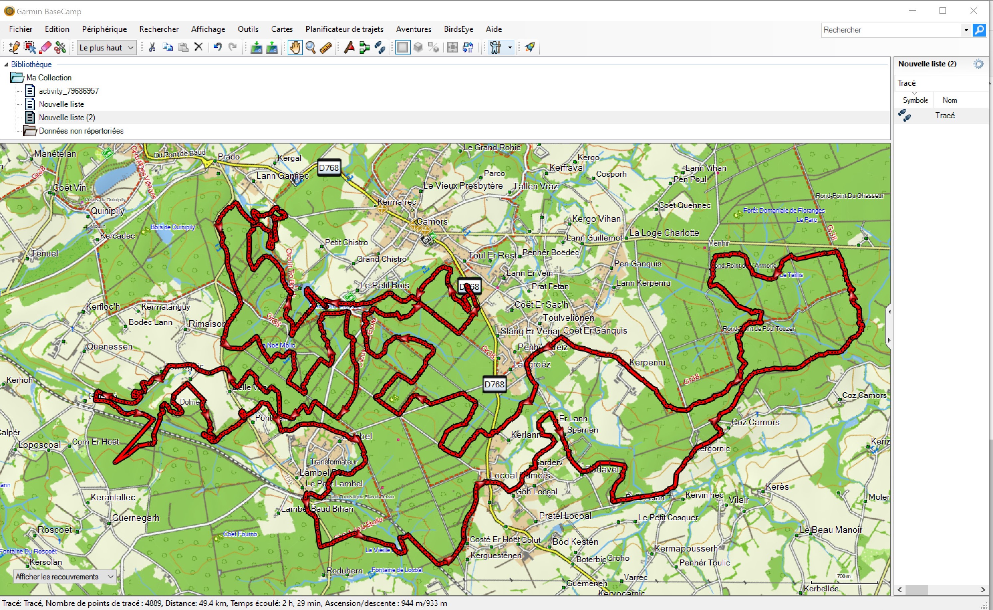Open the Tracé filter dropdown in list panel
This screenshot has width=993, height=610.
click(941, 83)
